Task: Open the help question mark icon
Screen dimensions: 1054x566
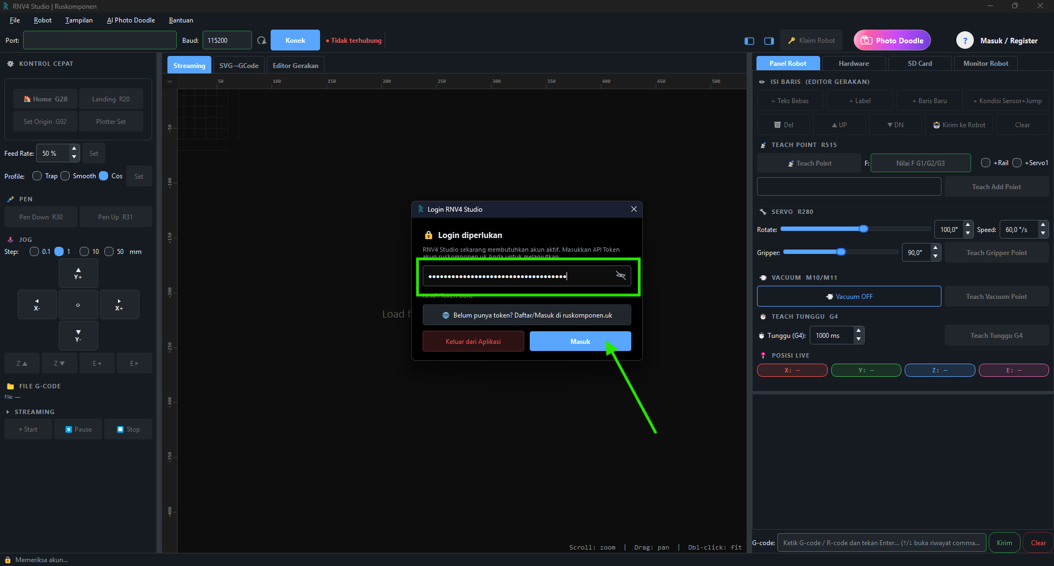Action: click(965, 41)
